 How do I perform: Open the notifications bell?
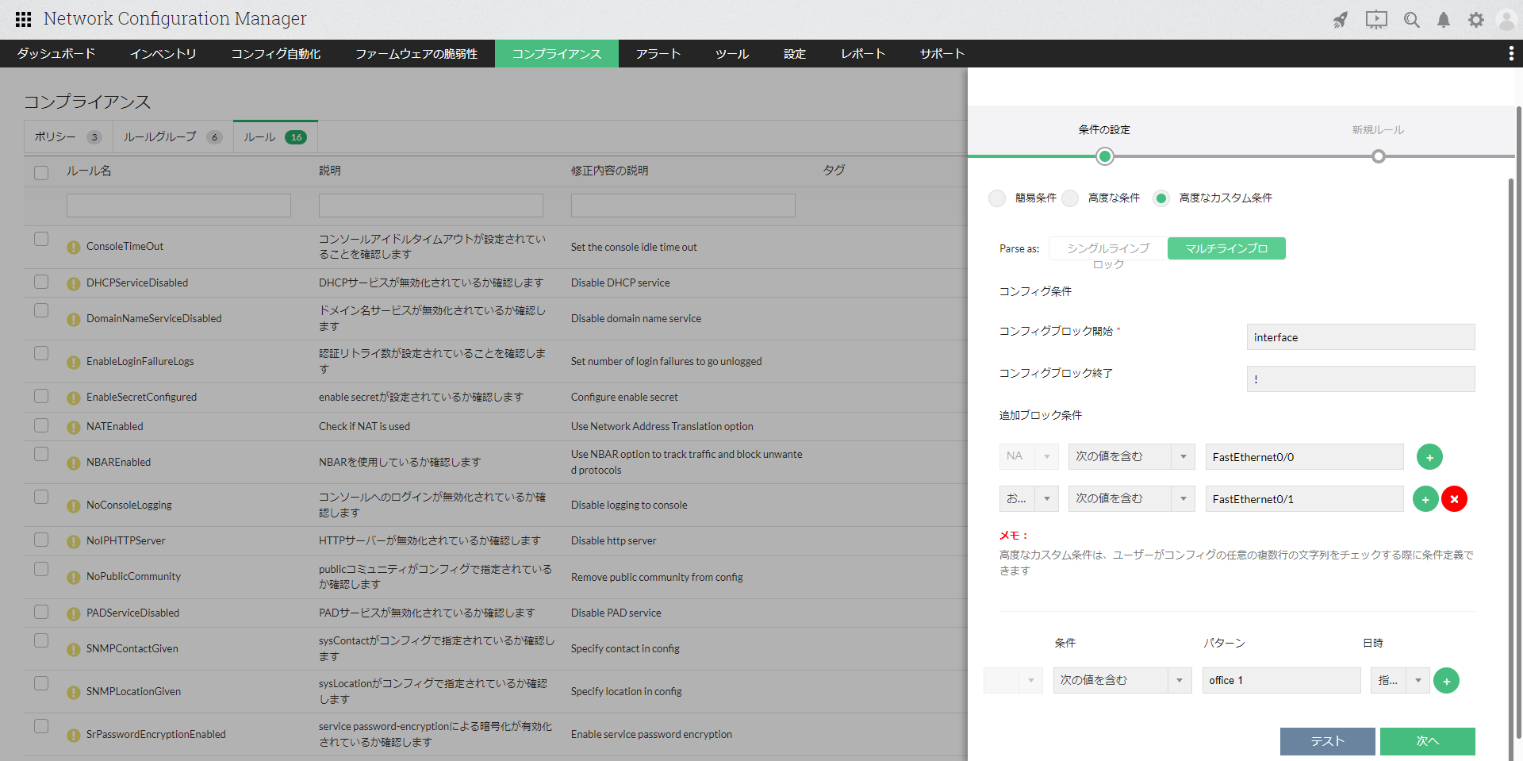[1444, 20]
